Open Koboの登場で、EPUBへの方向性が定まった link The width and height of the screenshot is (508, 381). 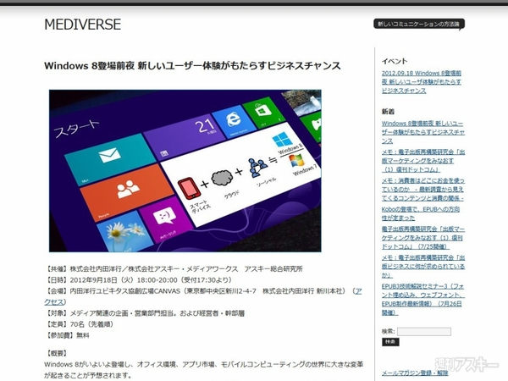[421, 213]
